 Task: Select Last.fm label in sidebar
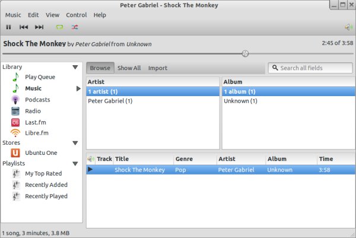click(36, 122)
